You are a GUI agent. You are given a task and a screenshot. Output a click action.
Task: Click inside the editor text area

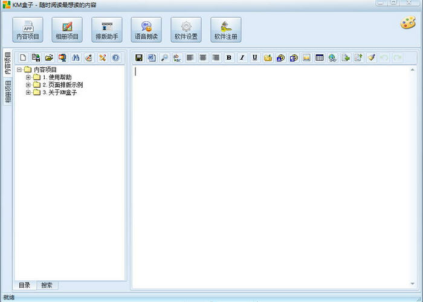271,177
